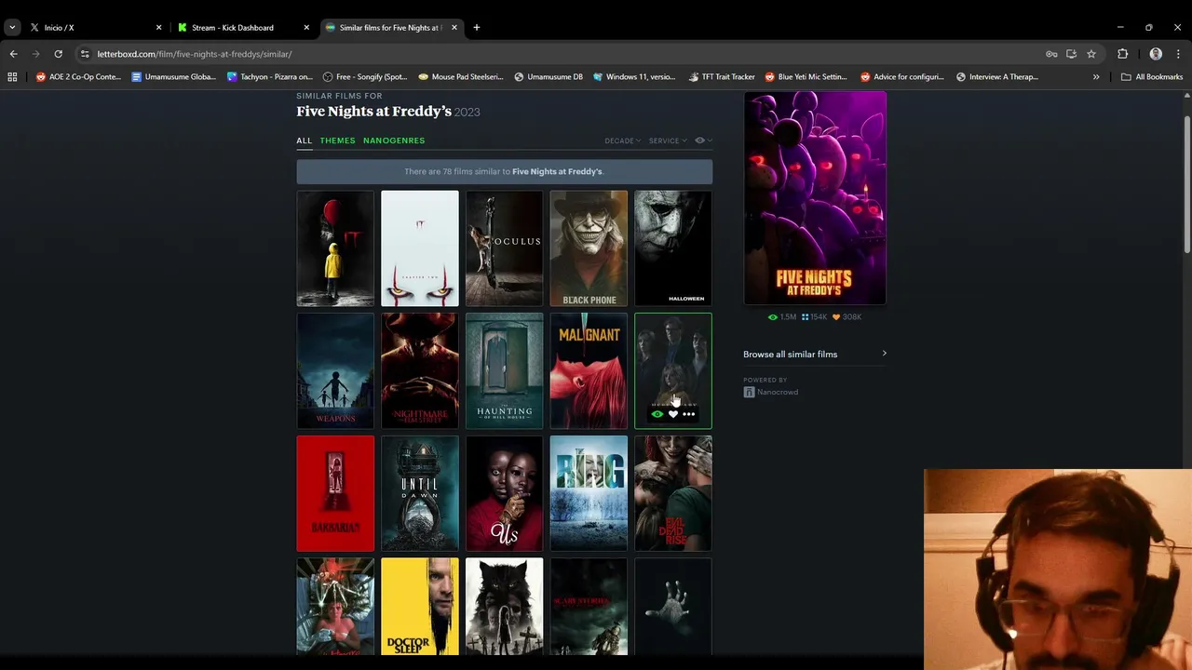Open Umamusume DB bookmark

coord(548,77)
